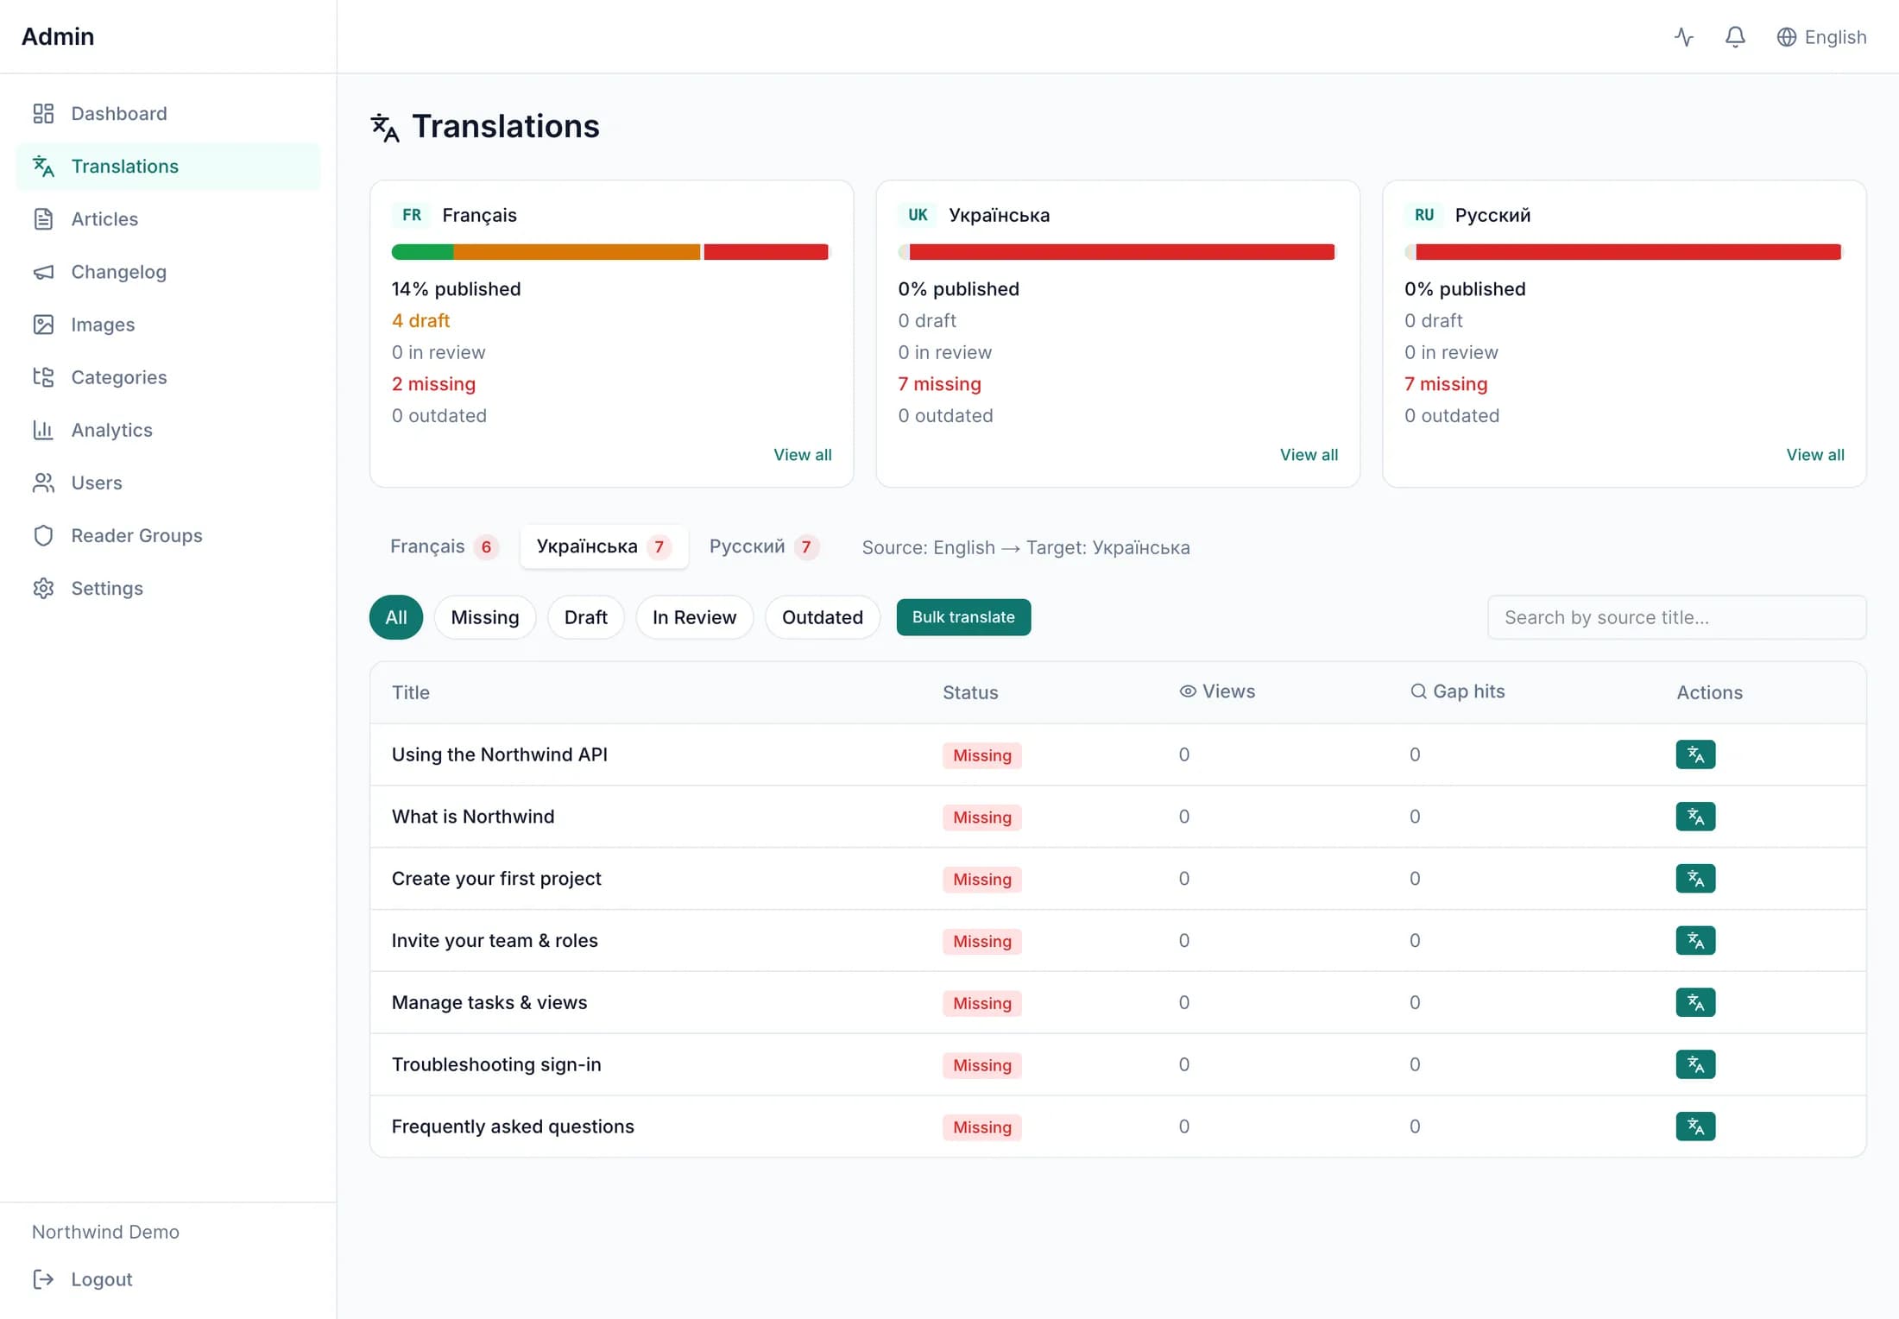Click the Users people icon
This screenshot has height=1319, width=1899.
[x=43, y=483]
